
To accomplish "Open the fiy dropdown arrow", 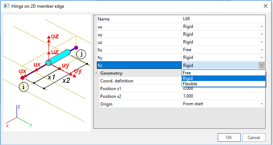I will tap(262, 57).
